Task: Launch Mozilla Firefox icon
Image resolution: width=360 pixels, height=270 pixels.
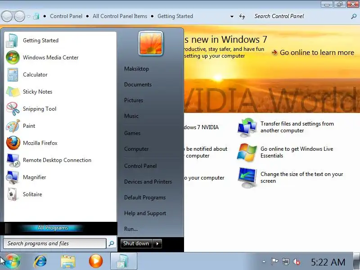Action: pos(13,143)
